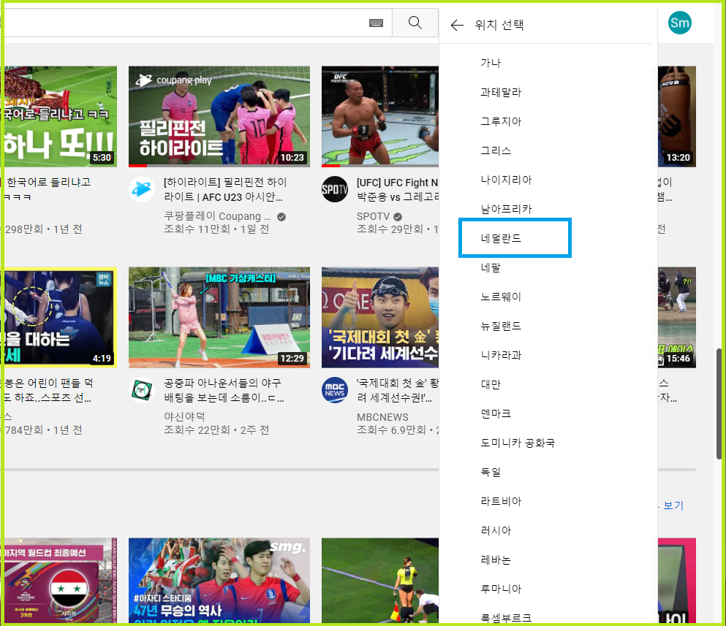This screenshot has width=726, height=626.
Task: Open the UFC fight video thumbnail
Action: point(380,117)
